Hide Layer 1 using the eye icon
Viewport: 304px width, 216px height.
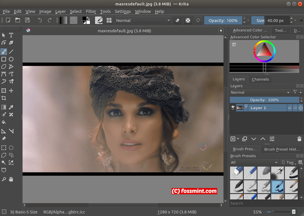click(233, 108)
